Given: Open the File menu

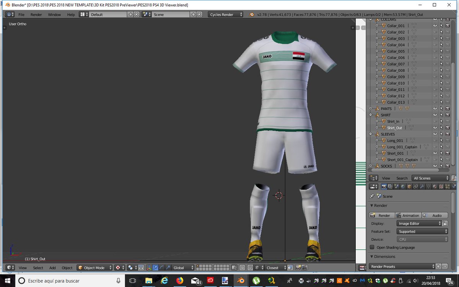Looking at the screenshot, I should (21, 15).
